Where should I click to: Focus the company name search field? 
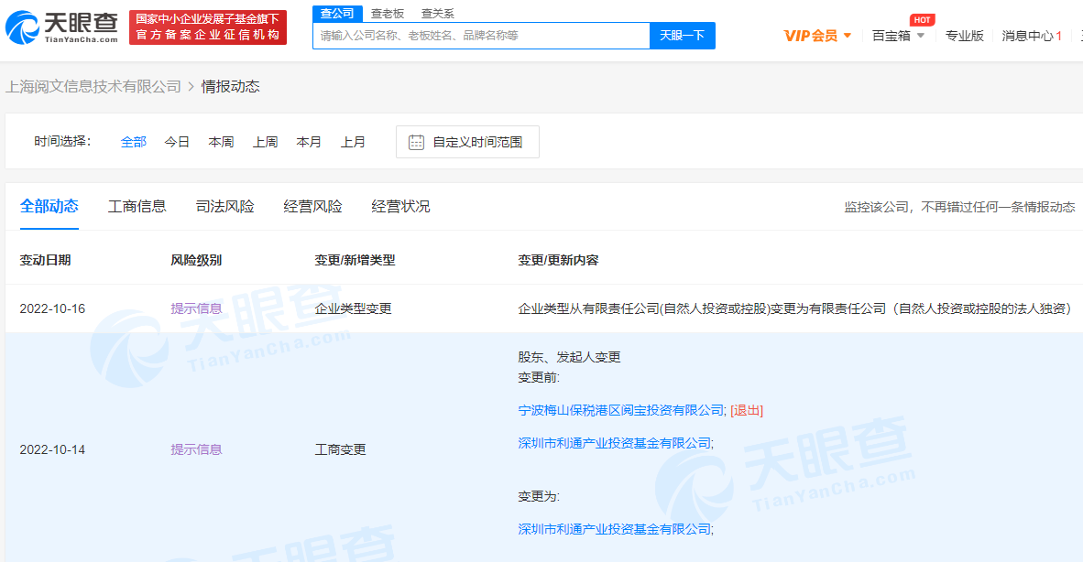click(481, 36)
